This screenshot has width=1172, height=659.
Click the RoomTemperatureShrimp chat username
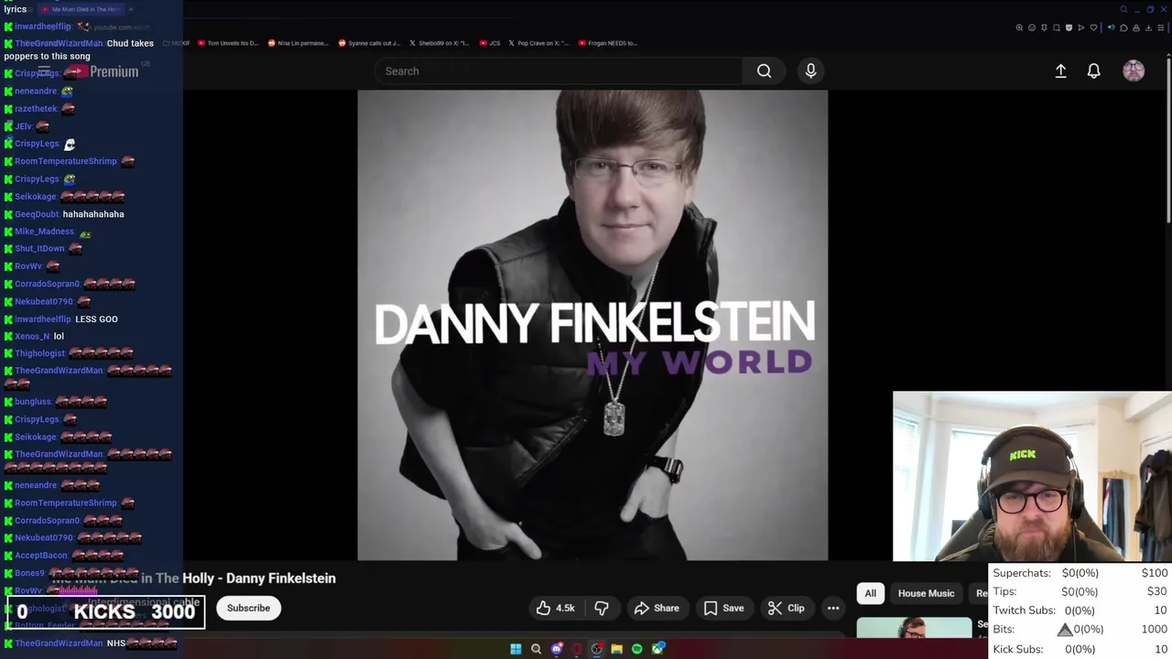coord(65,161)
